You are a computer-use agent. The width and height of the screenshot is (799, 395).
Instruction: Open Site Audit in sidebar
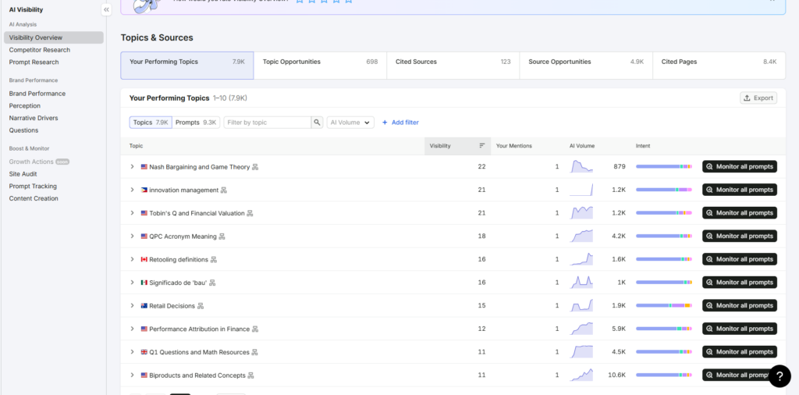[x=23, y=174]
